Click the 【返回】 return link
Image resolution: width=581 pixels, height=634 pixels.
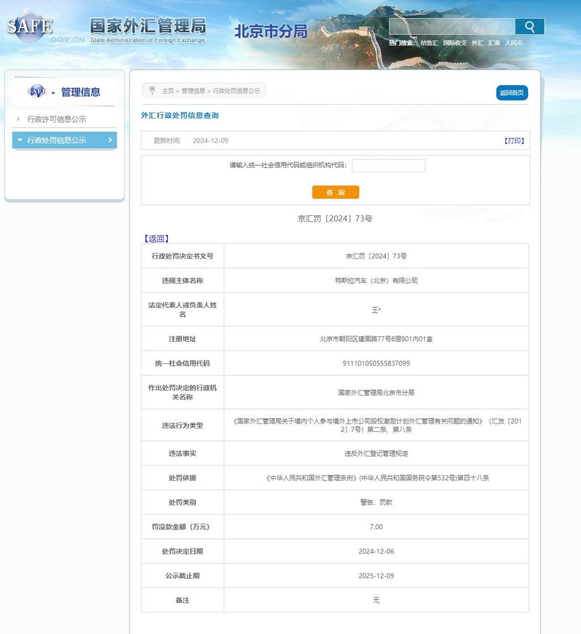click(x=156, y=238)
